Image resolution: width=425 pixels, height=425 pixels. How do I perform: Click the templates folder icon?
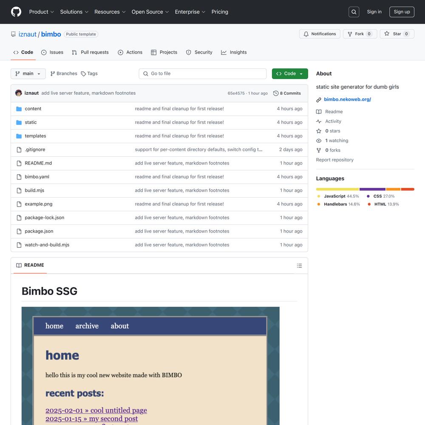19,136
